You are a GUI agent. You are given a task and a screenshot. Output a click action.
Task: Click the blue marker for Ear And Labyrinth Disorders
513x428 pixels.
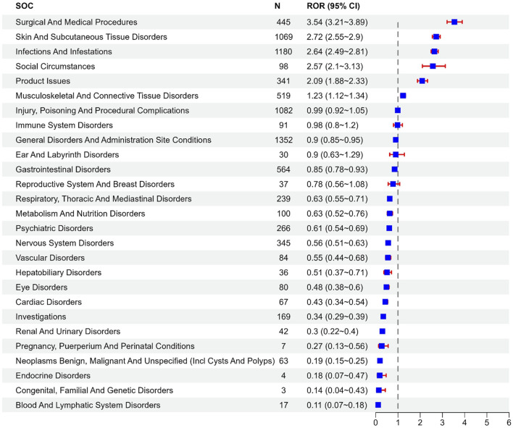[396, 154]
